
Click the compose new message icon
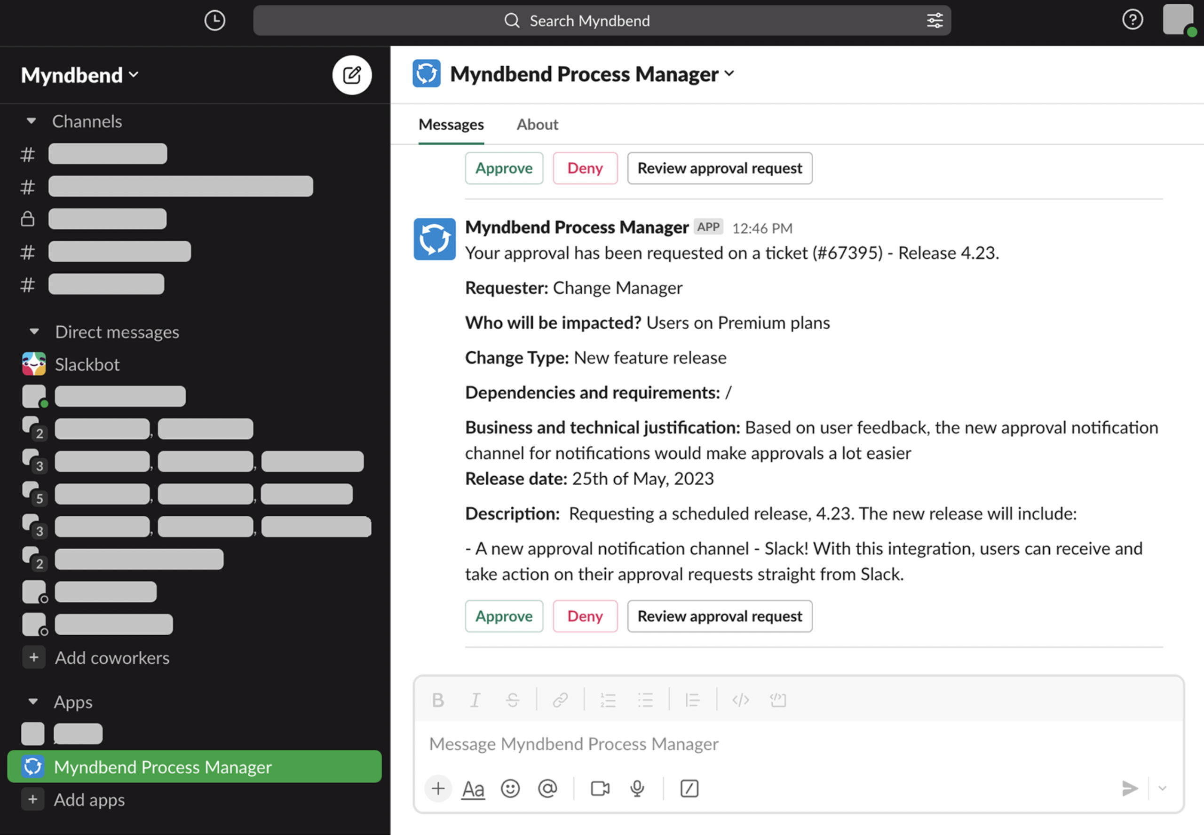(352, 75)
